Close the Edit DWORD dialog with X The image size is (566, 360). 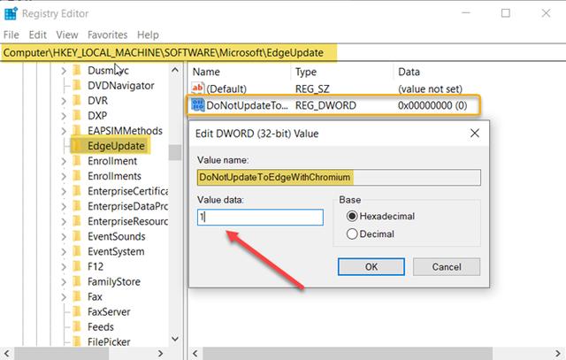click(475, 134)
